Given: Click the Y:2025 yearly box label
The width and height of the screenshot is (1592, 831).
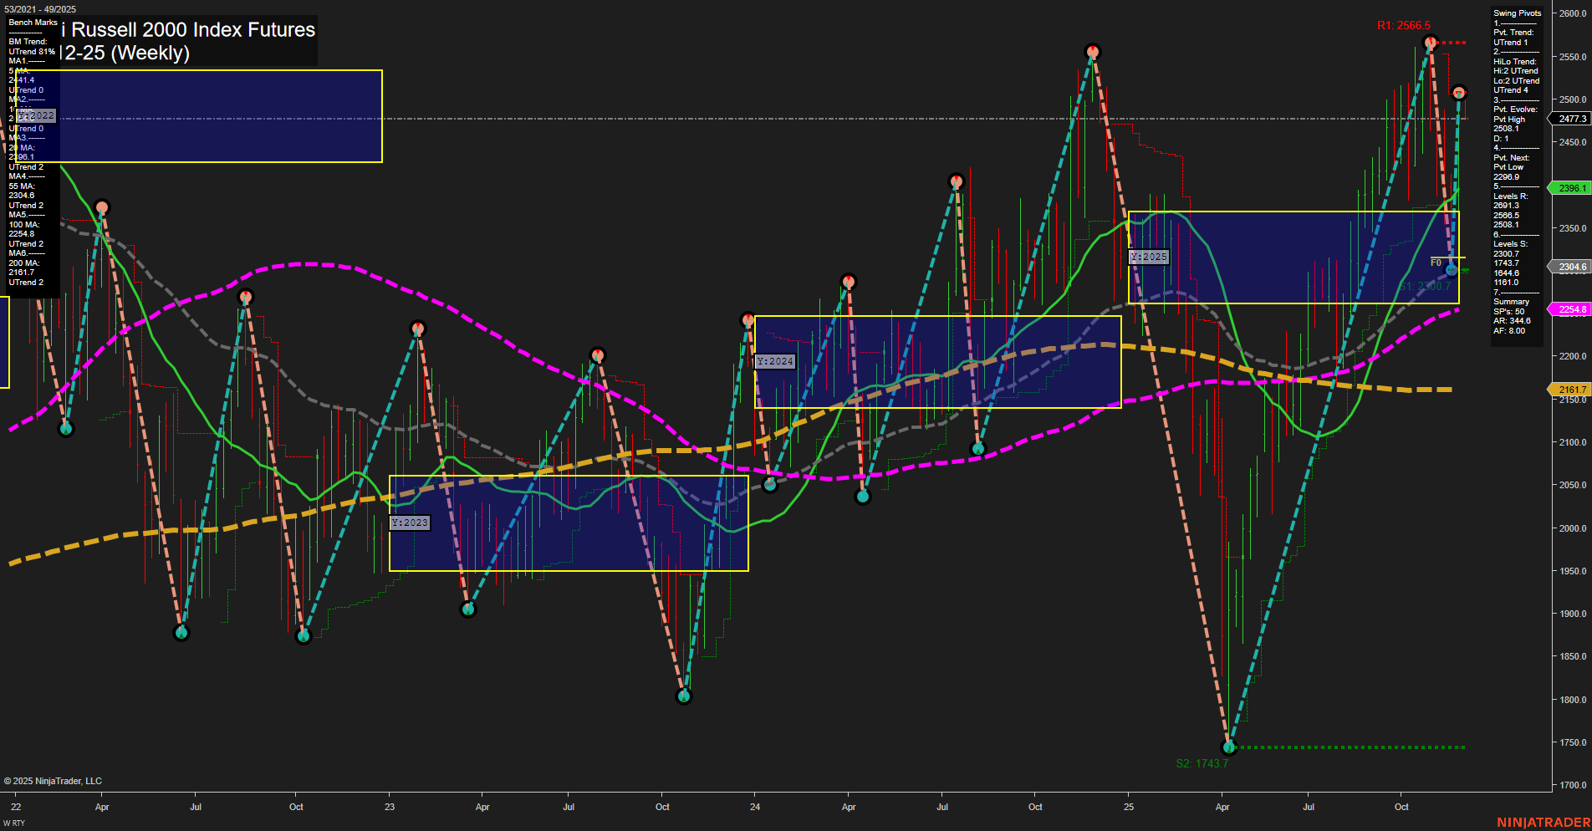Looking at the screenshot, I should point(1149,257).
